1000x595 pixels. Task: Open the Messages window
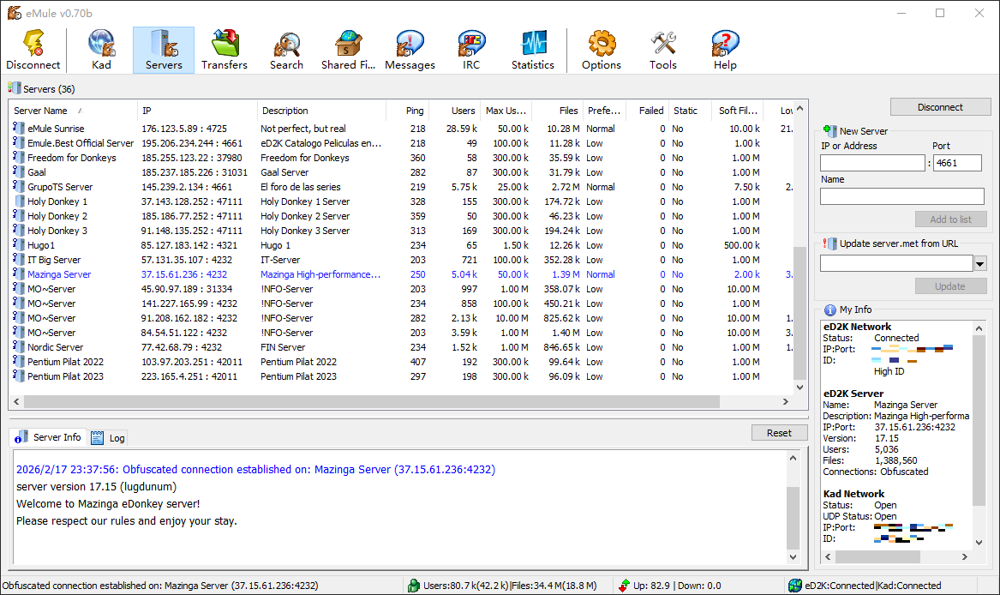point(410,50)
